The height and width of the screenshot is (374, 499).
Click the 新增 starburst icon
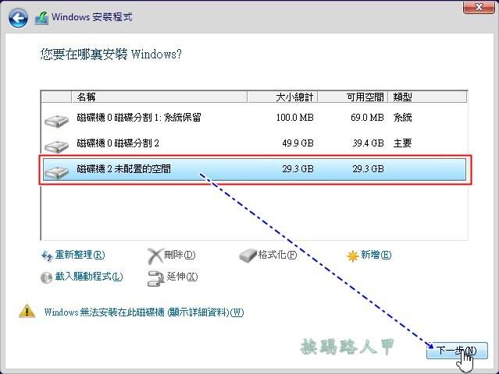pos(353,256)
